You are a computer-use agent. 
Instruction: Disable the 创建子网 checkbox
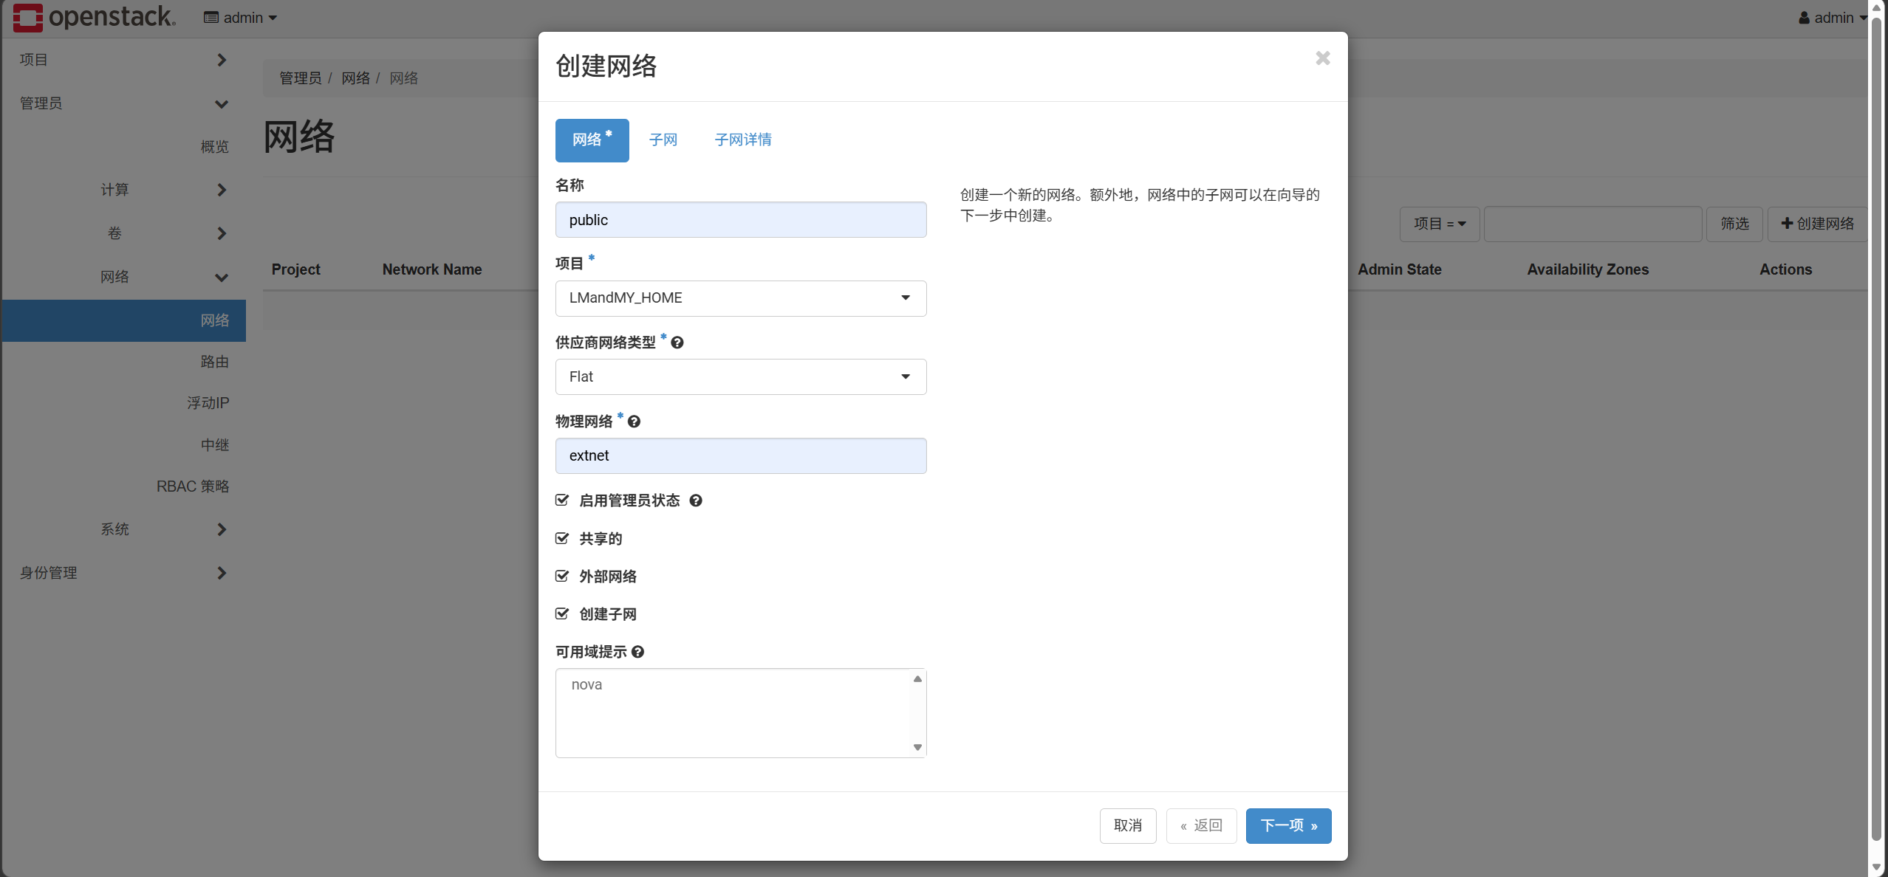pos(562,613)
